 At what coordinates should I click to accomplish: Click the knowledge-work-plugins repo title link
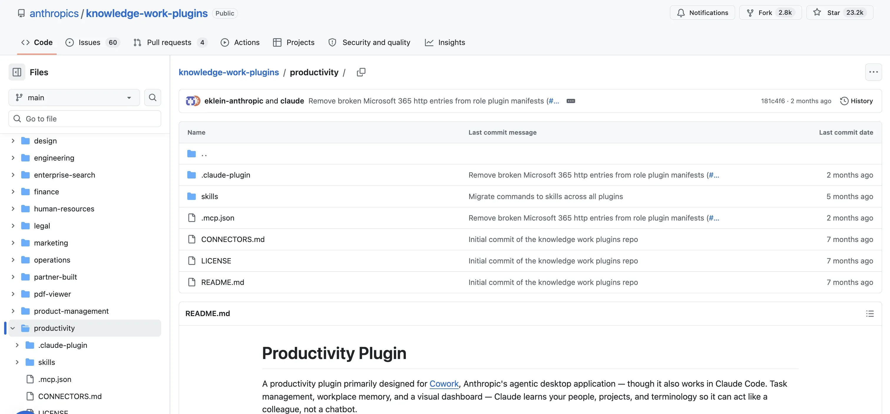pos(146,13)
